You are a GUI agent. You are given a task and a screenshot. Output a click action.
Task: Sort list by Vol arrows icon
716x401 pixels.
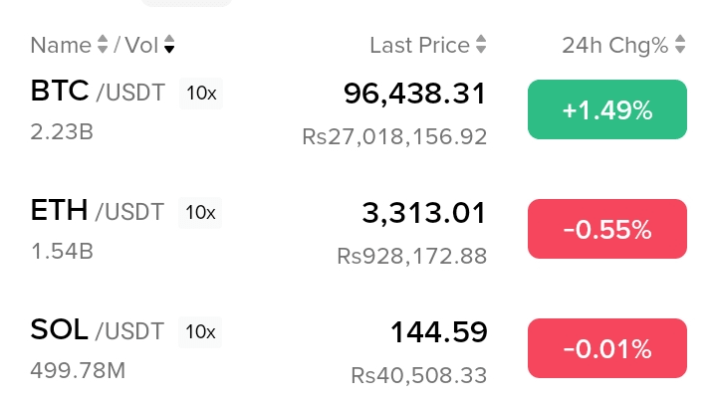[169, 44]
